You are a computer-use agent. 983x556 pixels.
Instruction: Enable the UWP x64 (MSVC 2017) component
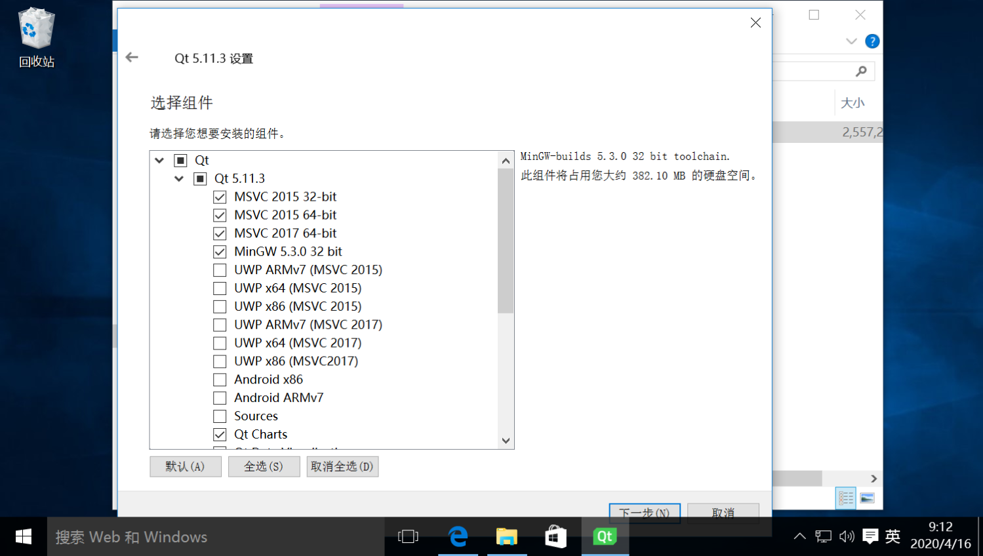220,343
